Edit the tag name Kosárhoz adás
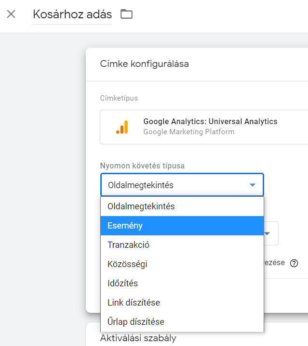 coord(72,14)
